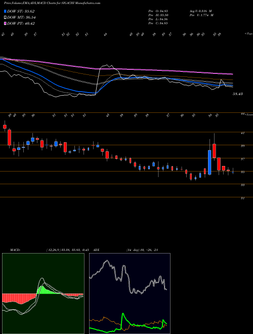Click the white DOW MT legend swatch

(5, 18)
